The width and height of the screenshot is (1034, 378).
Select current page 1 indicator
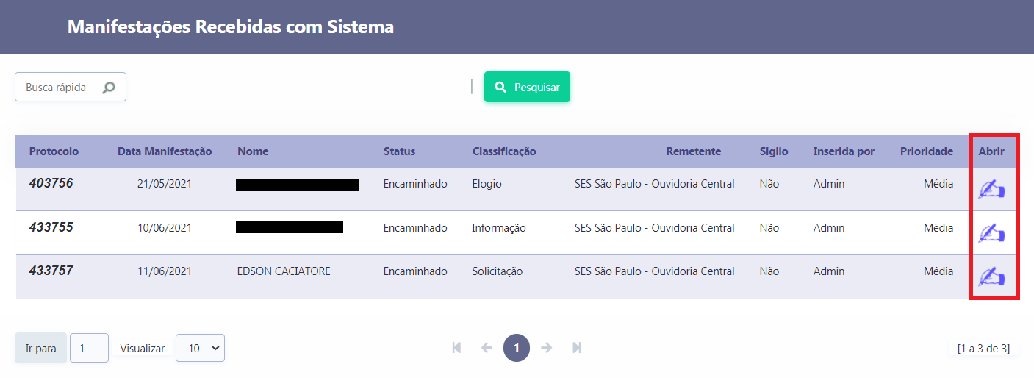[517, 348]
